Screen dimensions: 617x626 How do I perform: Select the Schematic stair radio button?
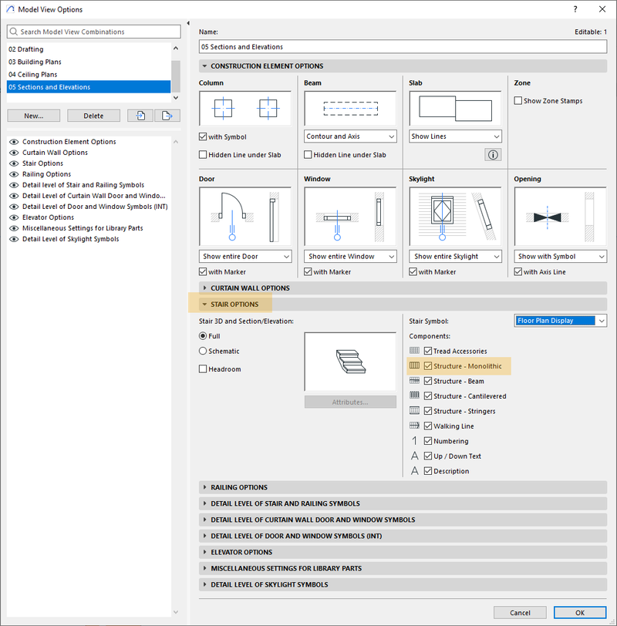(203, 351)
